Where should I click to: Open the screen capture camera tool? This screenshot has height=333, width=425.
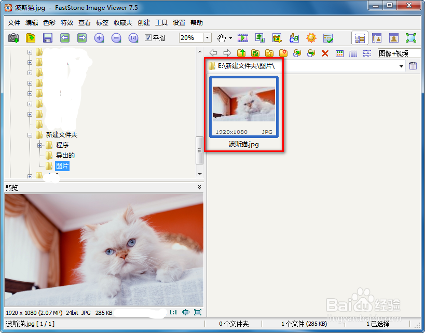[x=13, y=37]
